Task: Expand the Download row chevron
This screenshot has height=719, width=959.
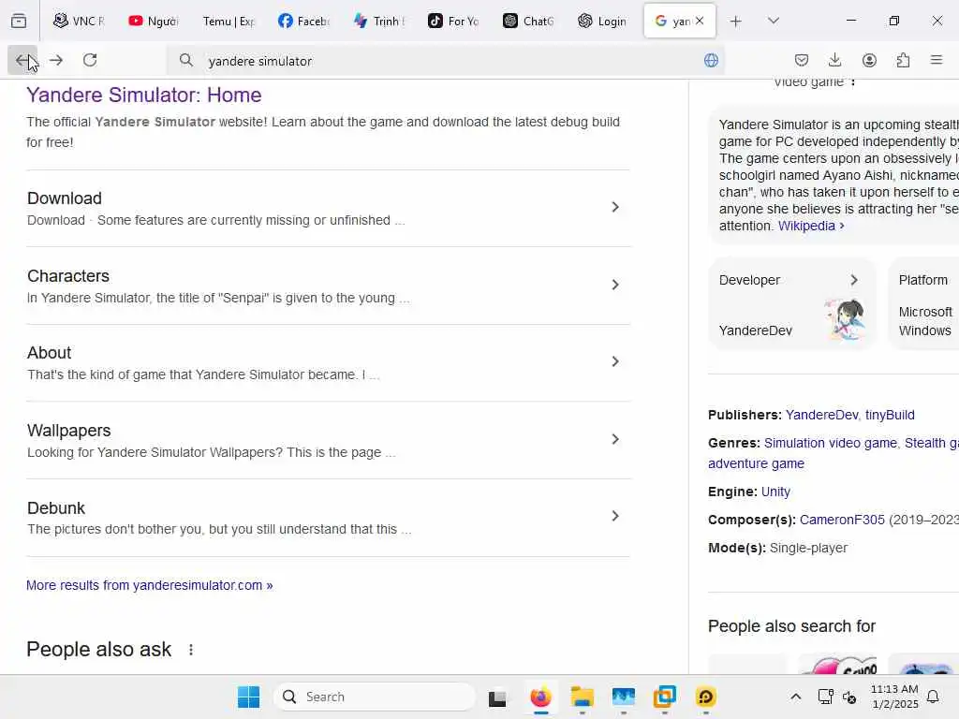Action: [x=615, y=207]
